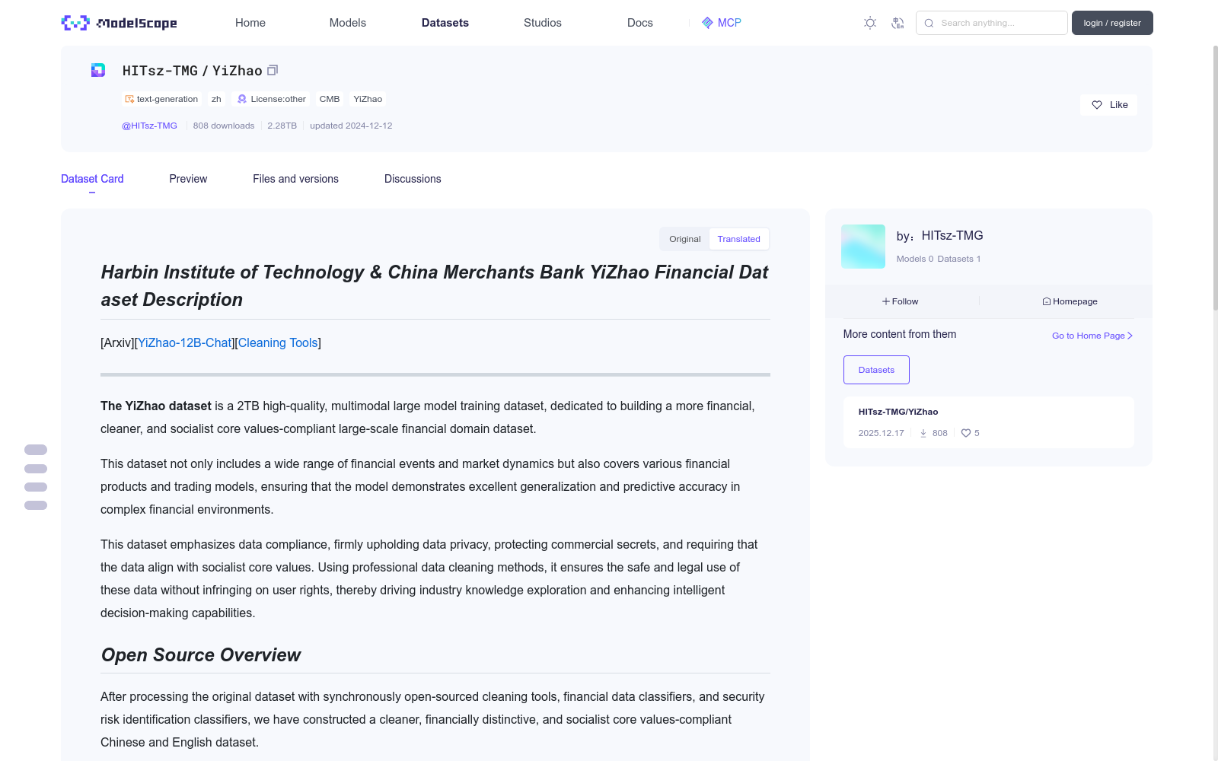Click the Datasets filter button in sidebar

[x=876, y=370]
